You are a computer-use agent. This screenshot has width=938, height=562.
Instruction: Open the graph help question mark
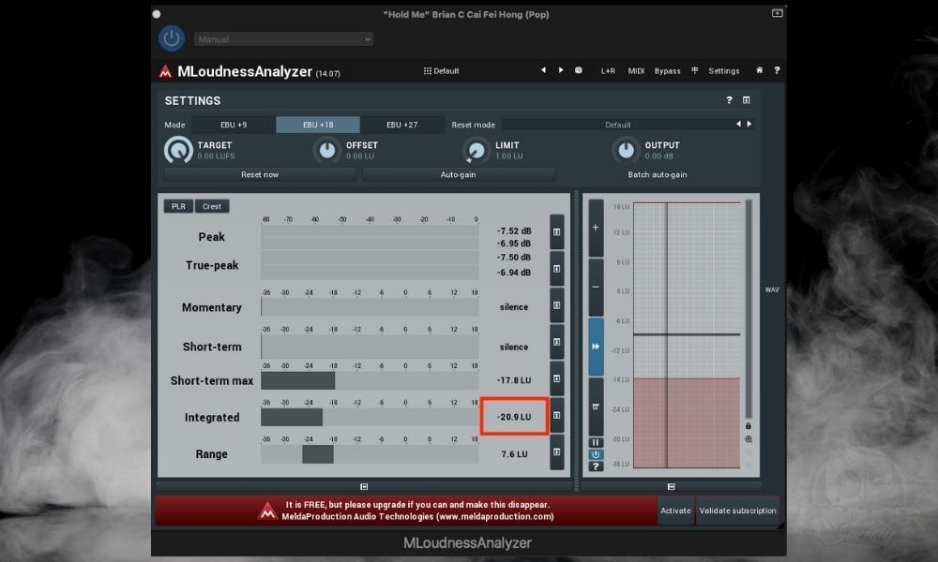pos(596,466)
